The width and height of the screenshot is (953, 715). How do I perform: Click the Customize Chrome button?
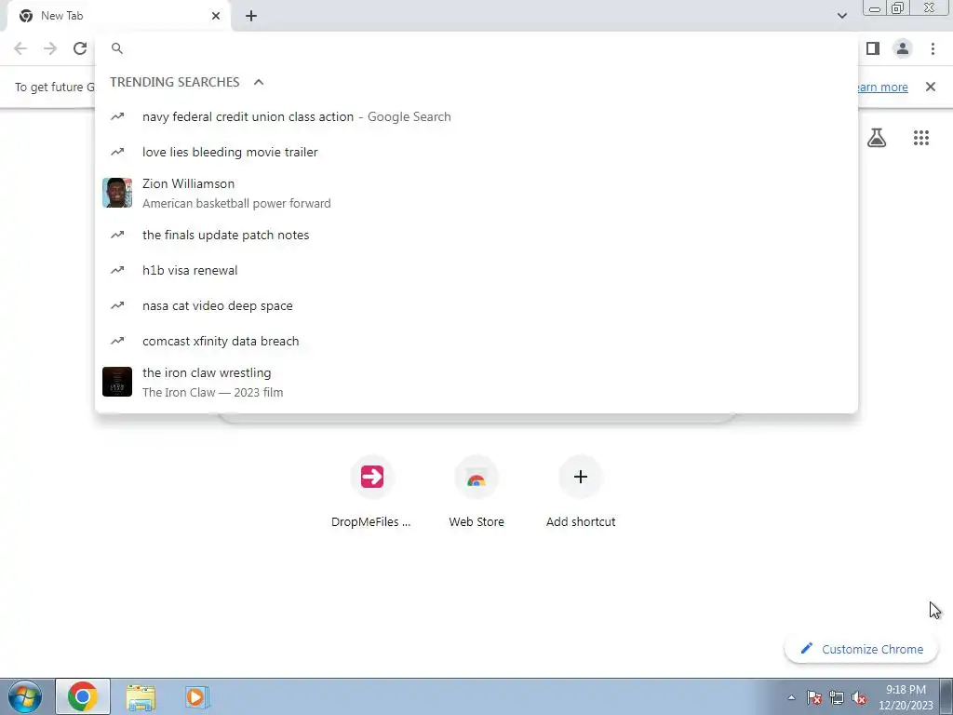(x=862, y=649)
